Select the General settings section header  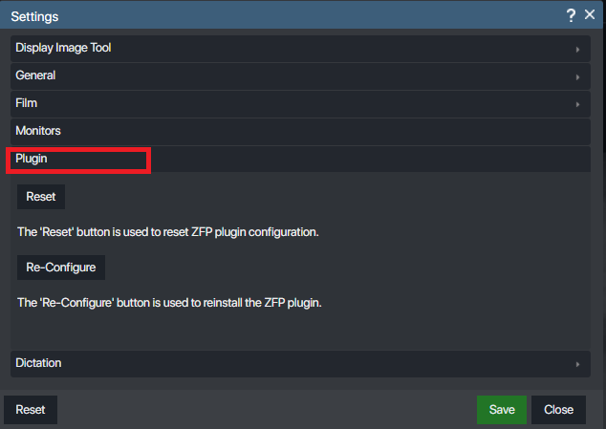tap(35, 75)
